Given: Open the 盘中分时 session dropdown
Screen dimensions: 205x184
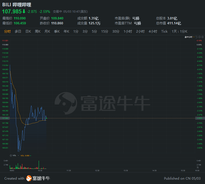Looking at the screenshot, I should 190,37.
